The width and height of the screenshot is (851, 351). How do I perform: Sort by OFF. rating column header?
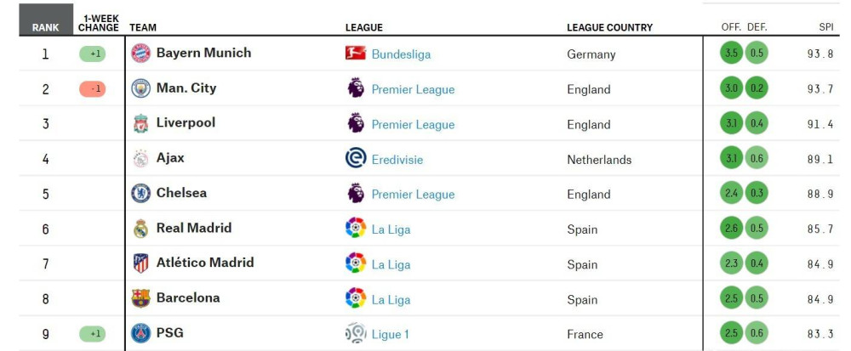tap(731, 27)
